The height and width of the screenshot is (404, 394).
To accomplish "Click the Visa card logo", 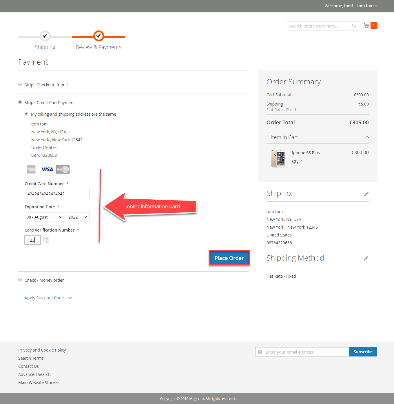I will 47,170.
